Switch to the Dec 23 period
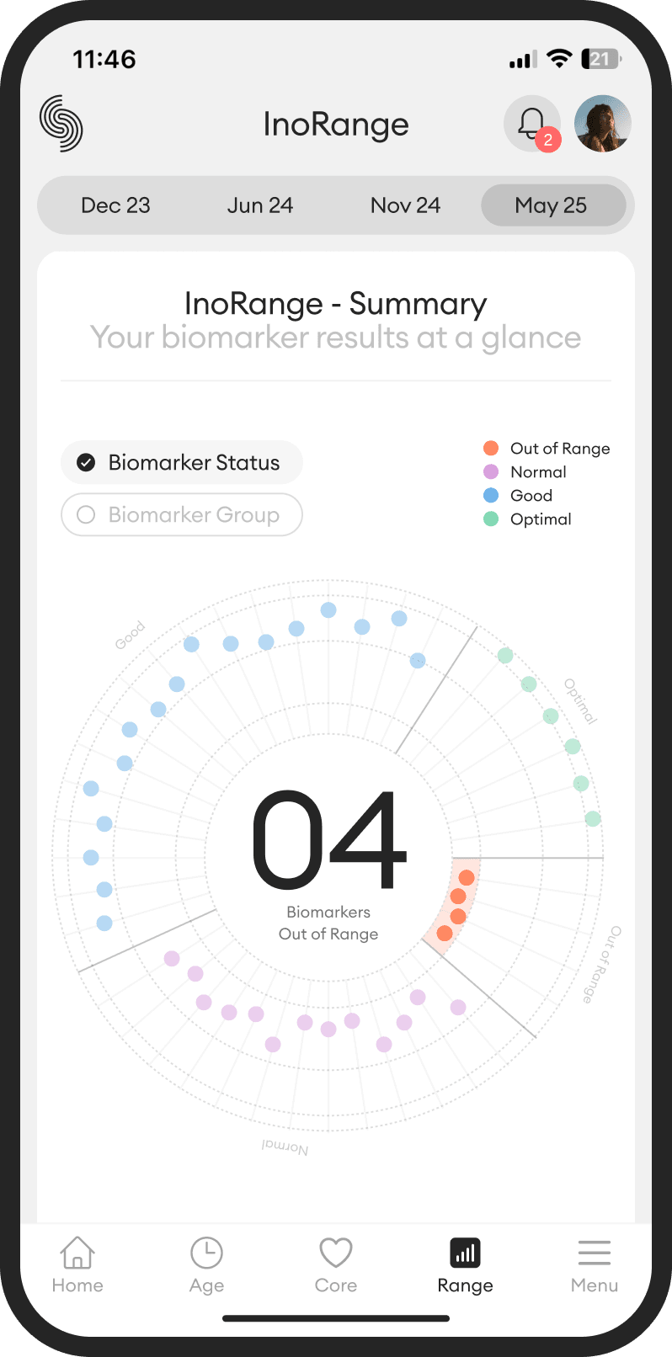 pos(115,205)
